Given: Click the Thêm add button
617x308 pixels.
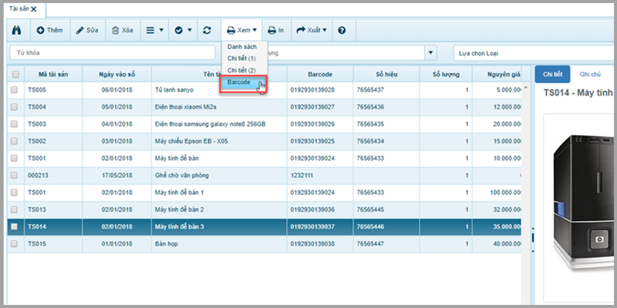Looking at the screenshot, I should 49,30.
